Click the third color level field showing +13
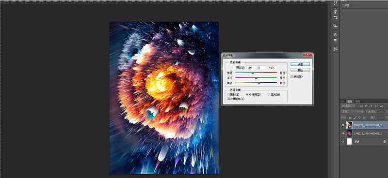This screenshot has height=178, width=388. 272,67
